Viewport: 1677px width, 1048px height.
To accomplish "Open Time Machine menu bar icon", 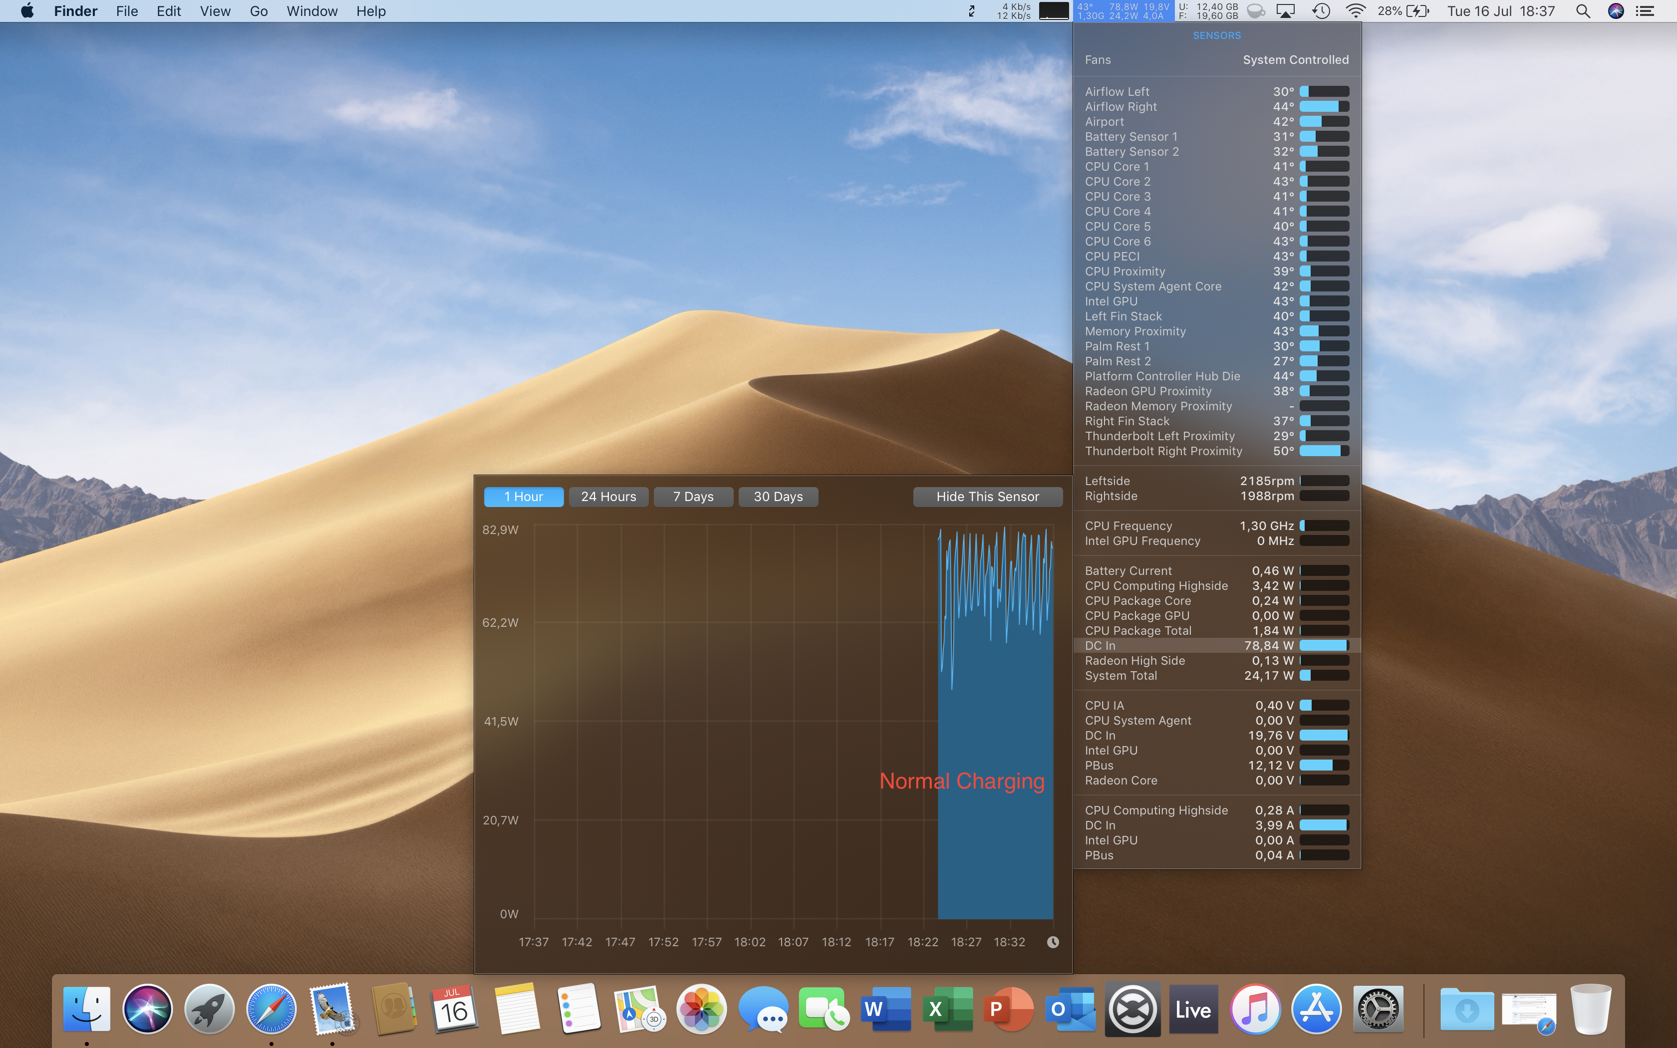I will click(1321, 11).
